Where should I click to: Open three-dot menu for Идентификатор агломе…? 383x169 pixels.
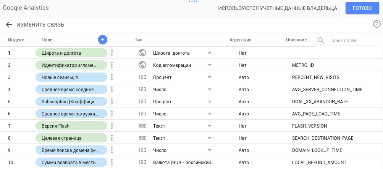coord(112,65)
